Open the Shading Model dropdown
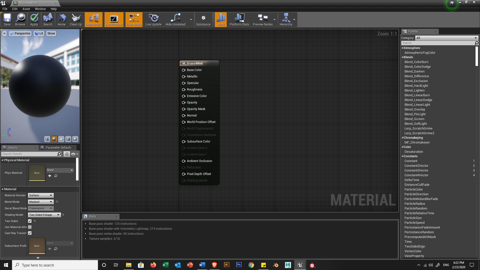The height and width of the screenshot is (270, 480). 44,215
